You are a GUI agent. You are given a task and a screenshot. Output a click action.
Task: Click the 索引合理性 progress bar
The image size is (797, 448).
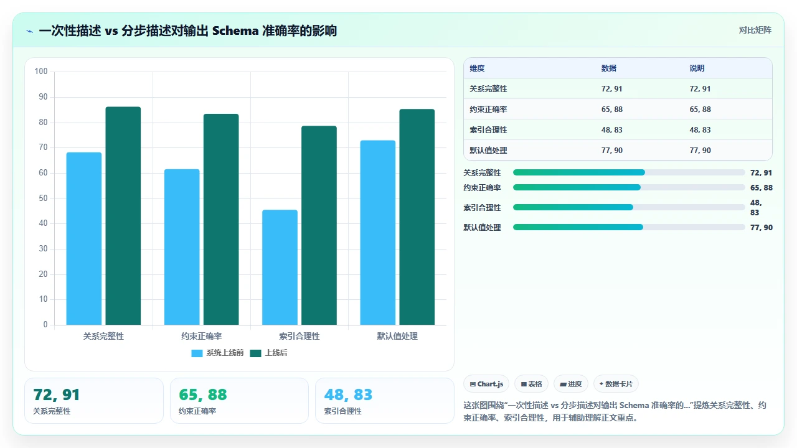(629, 207)
